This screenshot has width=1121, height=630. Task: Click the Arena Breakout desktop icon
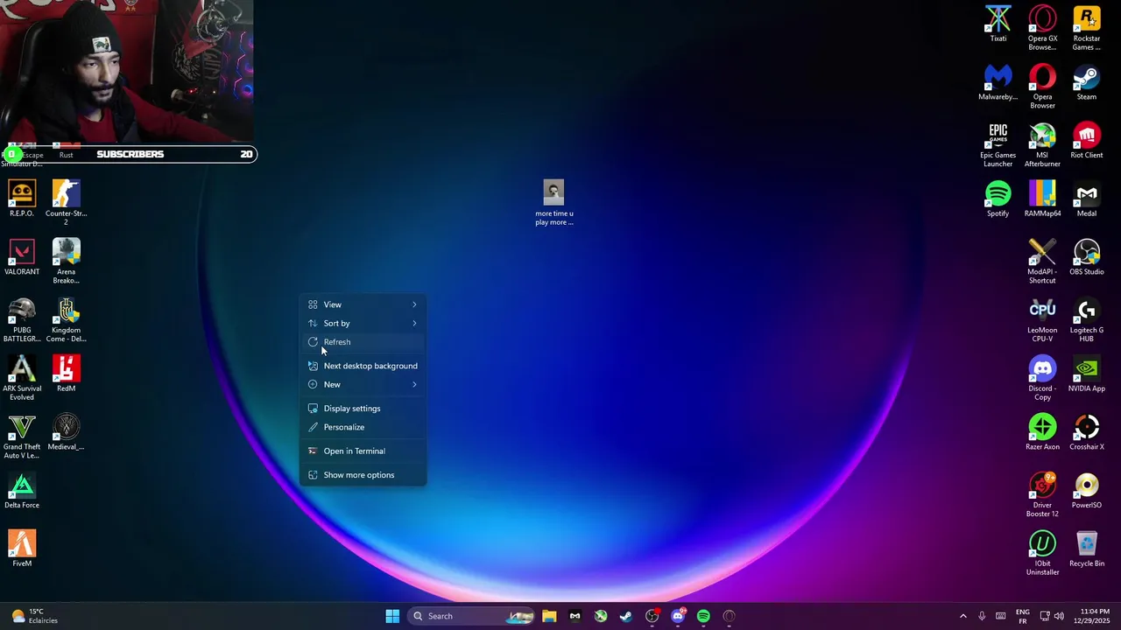click(x=66, y=261)
